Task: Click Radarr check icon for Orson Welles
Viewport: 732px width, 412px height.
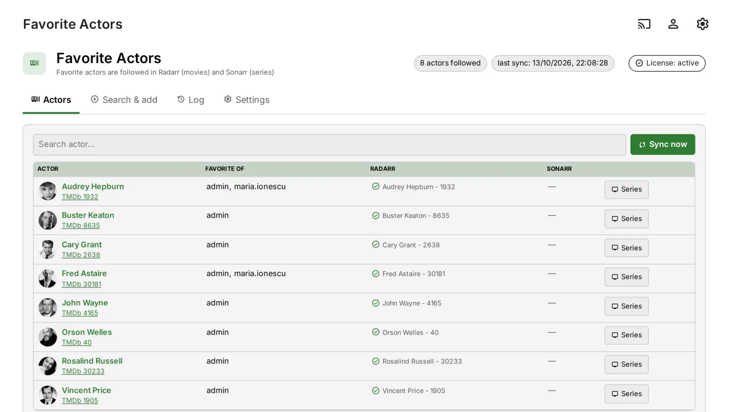Action: [x=376, y=332]
